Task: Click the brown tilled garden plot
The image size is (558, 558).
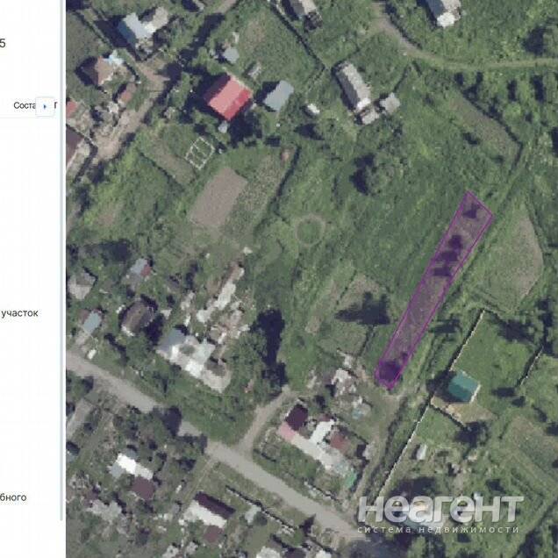Action: click(x=218, y=197)
